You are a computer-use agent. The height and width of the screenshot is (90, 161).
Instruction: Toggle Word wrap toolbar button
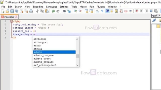tap(97, 11)
